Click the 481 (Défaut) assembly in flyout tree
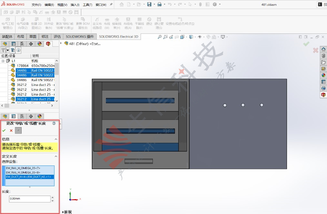Image resolution: width=327 pixels, height=214 pixels. pos(83,43)
